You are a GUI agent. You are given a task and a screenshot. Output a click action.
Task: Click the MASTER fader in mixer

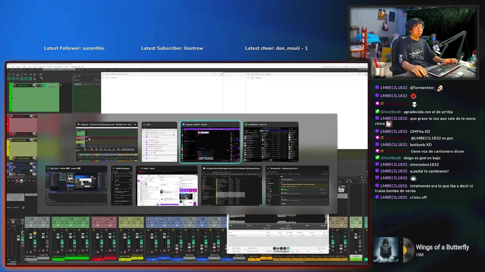[x=18, y=238]
